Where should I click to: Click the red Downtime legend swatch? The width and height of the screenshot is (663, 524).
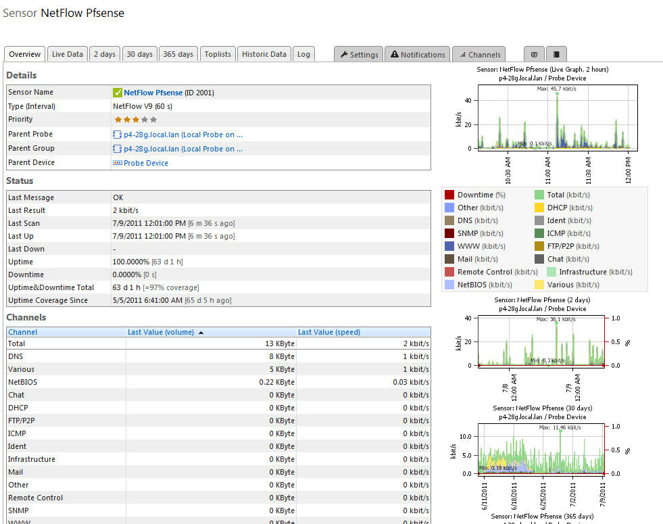tap(449, 195)
